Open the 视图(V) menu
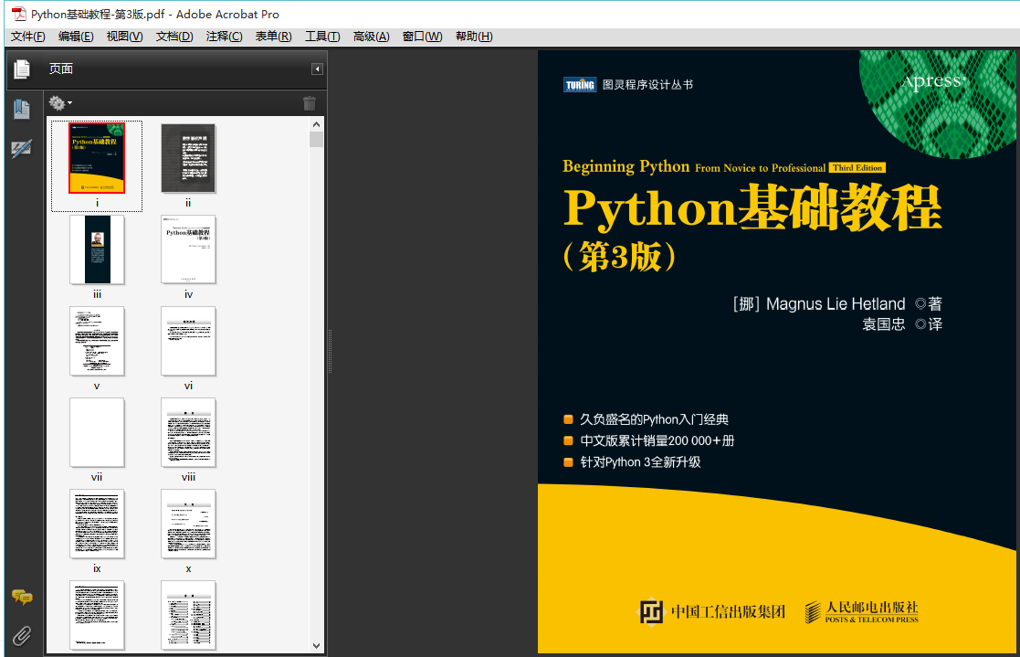The height and width of the screenshot is (657, 1020). coord(124,37)
